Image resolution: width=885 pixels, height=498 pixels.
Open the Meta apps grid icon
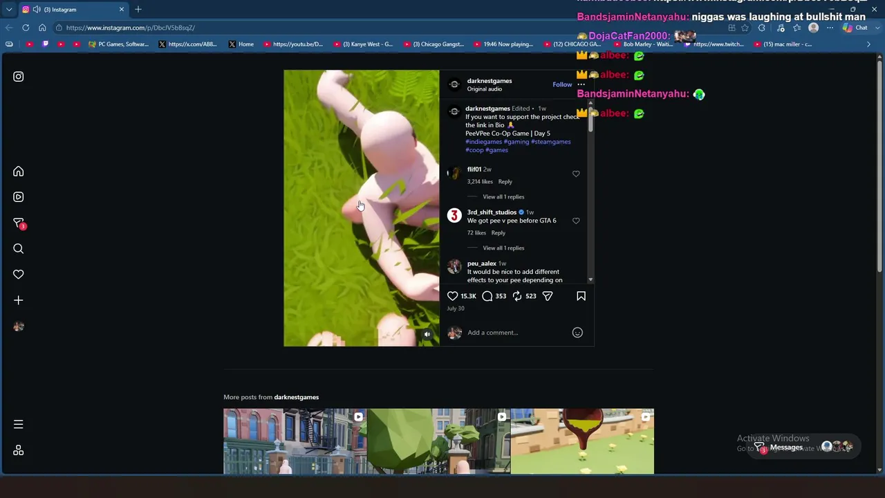19,450
